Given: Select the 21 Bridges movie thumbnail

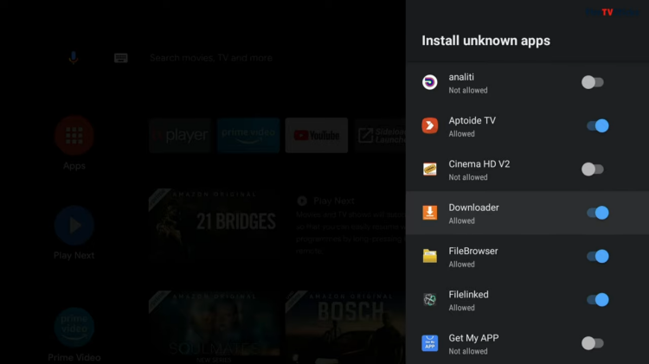Looking at the screenshot, I should point(214,223).
